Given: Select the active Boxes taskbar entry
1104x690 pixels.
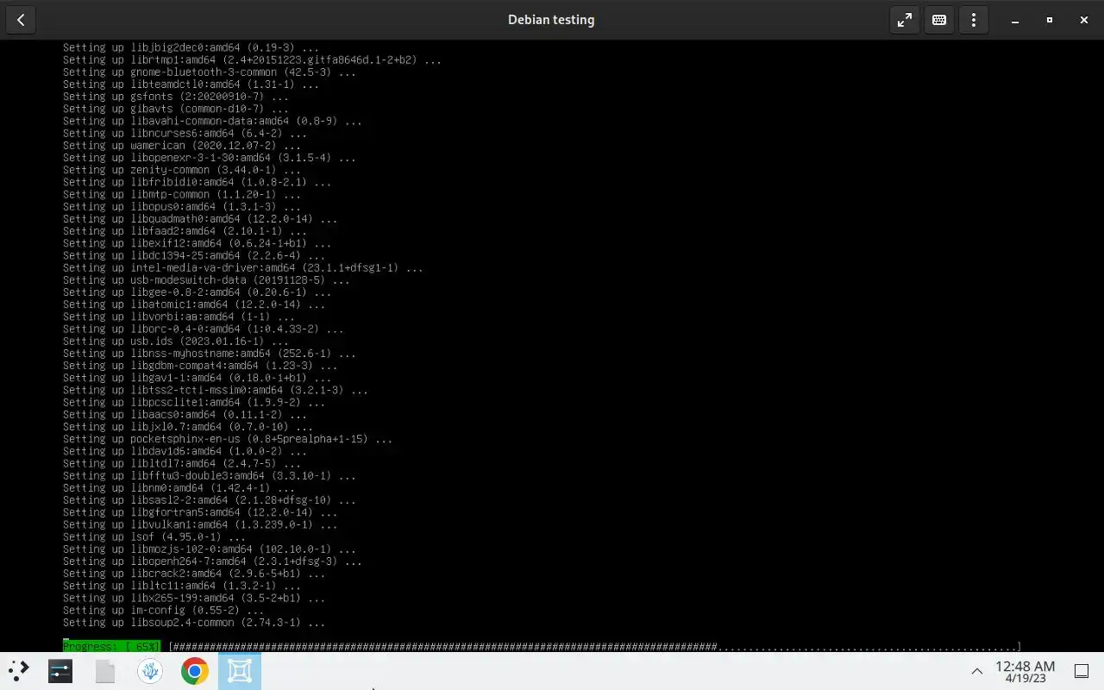Looking at the screenshot, I should coord(240,671).
